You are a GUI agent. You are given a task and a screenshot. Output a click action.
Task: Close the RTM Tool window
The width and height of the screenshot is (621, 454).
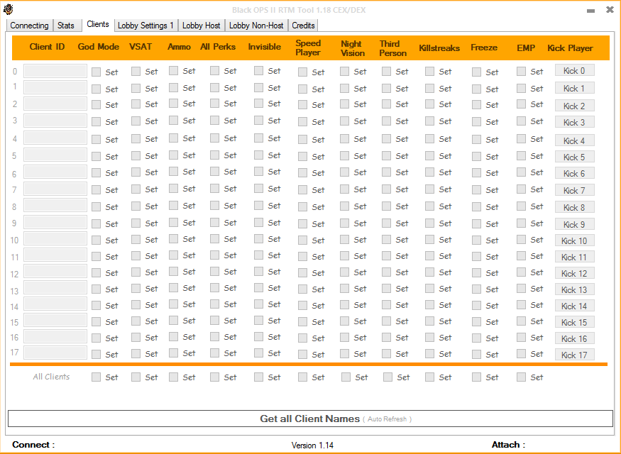click(x=610, y=10)
